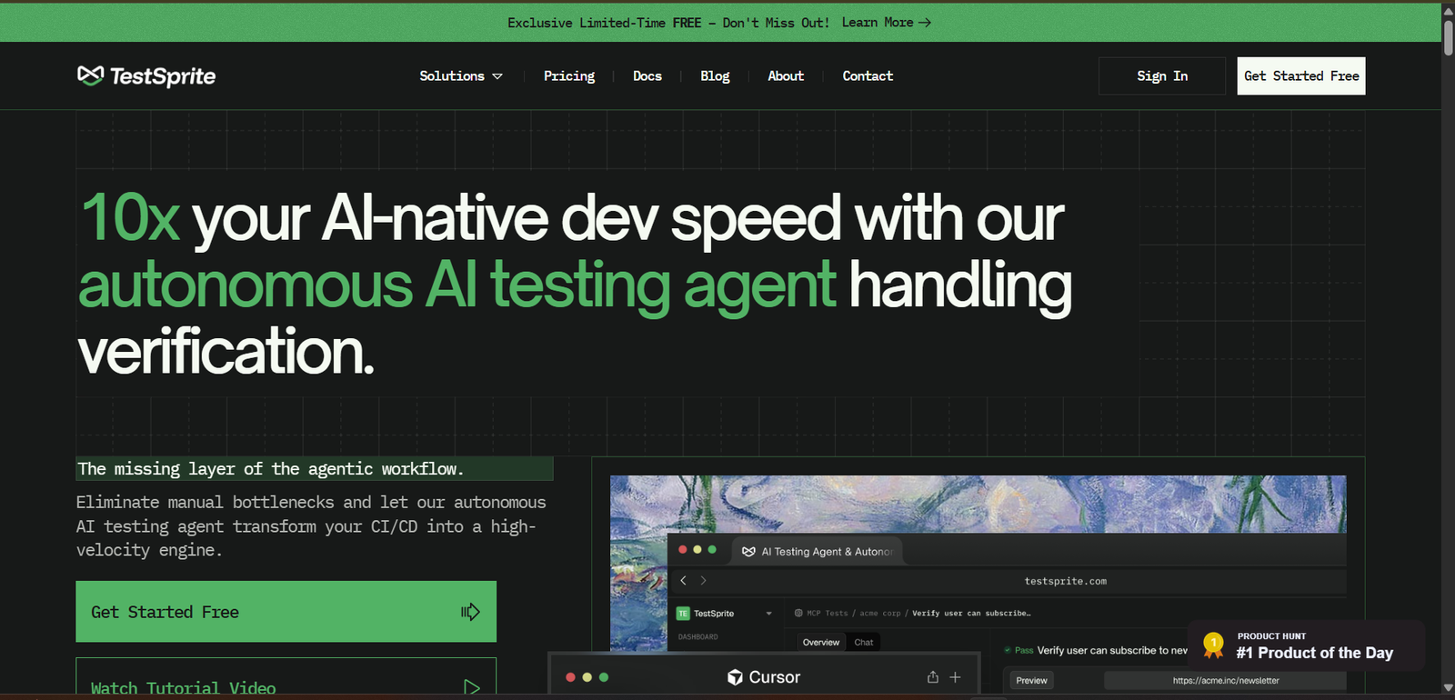Click the page scrollbar down arrow
This screenshot has height=700, width=1455.
[x=1448, y=687]
